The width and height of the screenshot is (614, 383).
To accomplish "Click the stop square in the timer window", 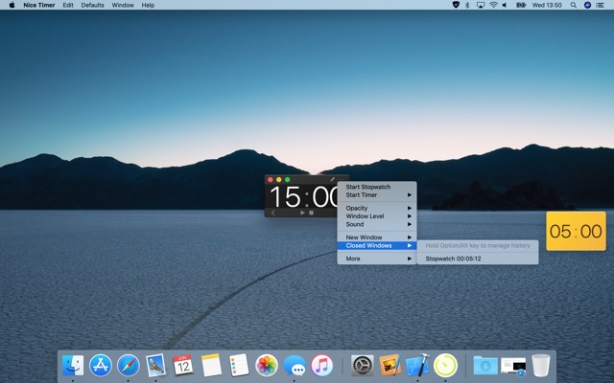I will (311, 213).
